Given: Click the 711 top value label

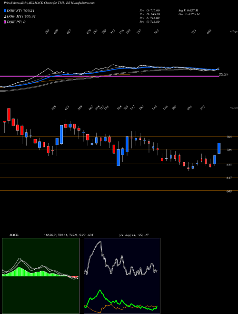Looking at the screenshot, I should [194, 32].
